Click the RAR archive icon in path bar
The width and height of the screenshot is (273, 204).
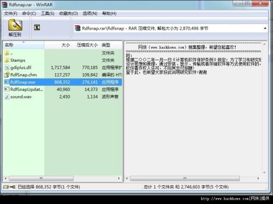pyautogui.click(x=78, y=28)
